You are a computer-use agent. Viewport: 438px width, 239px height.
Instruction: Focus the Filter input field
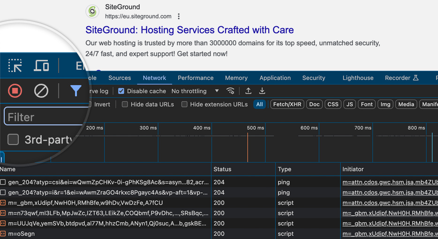(46, 116)
